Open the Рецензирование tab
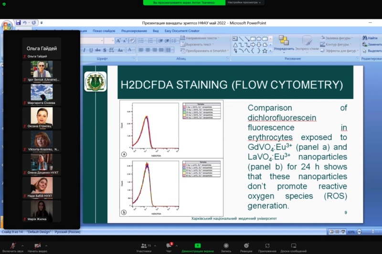The image size is (382, 254). 134,31
